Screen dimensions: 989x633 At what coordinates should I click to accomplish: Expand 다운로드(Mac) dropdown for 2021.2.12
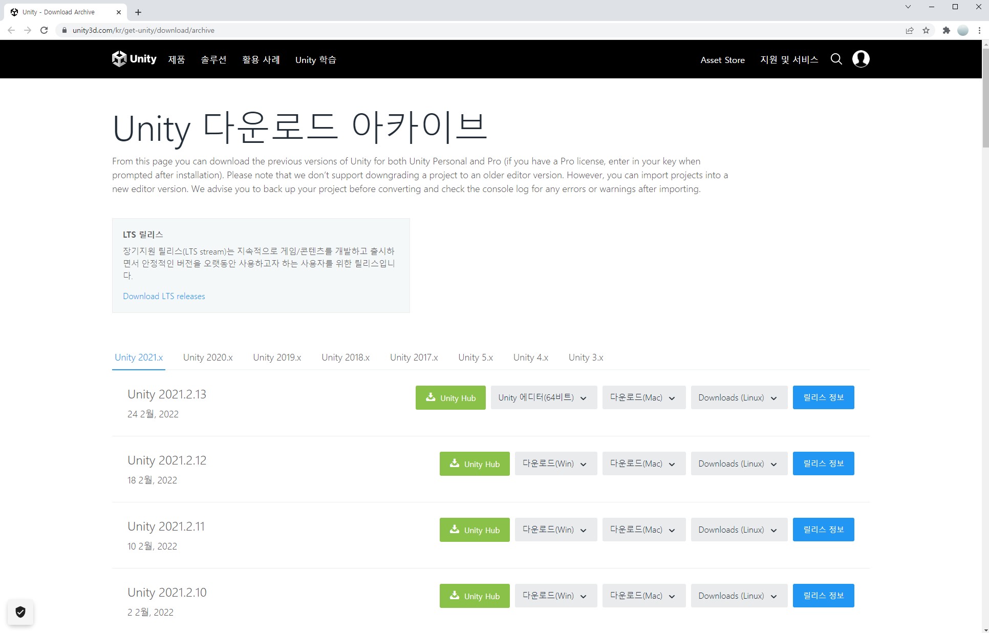(644, 463)
